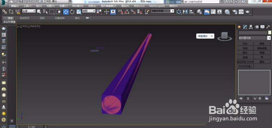Choose the Rectangular Selection Region tool
This screenshot has height=128, width=272.
coord(52,12)
